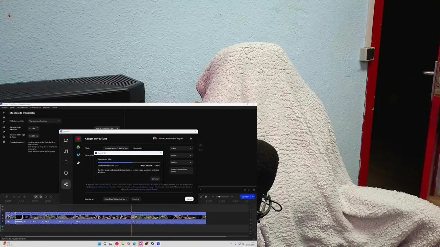Screen dimensions: 440x247
Task: Choose YouTube as upload destination
Action: tap(78, 139)
